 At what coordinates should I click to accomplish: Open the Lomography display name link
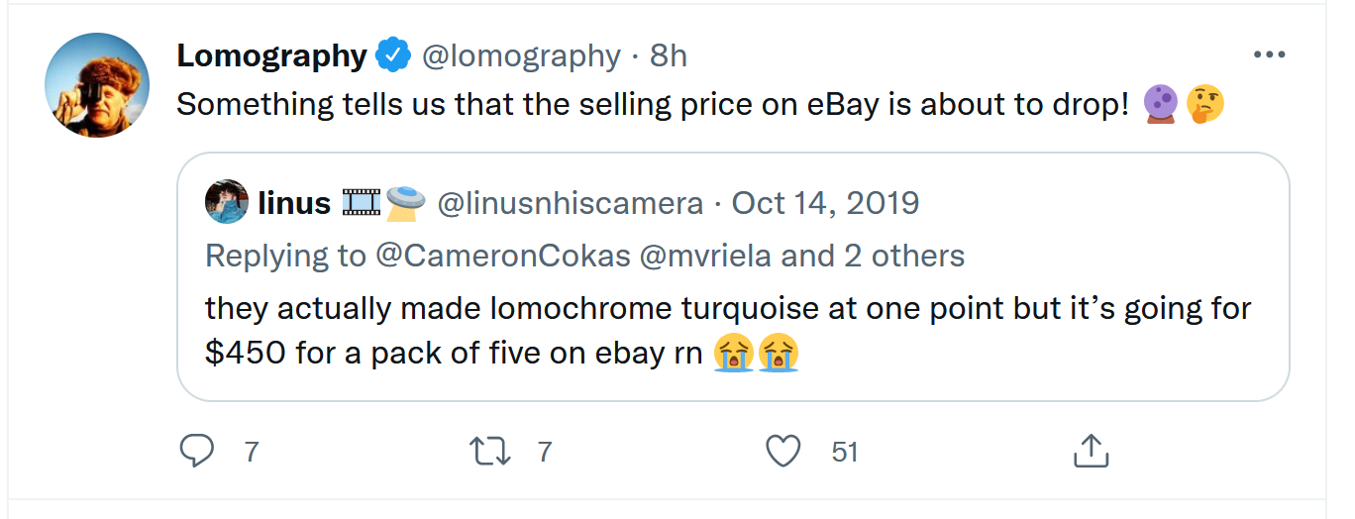pyautogui.click(x=271, y=56)
